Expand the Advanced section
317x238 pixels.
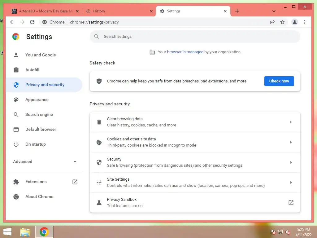[x=45, y=161]
